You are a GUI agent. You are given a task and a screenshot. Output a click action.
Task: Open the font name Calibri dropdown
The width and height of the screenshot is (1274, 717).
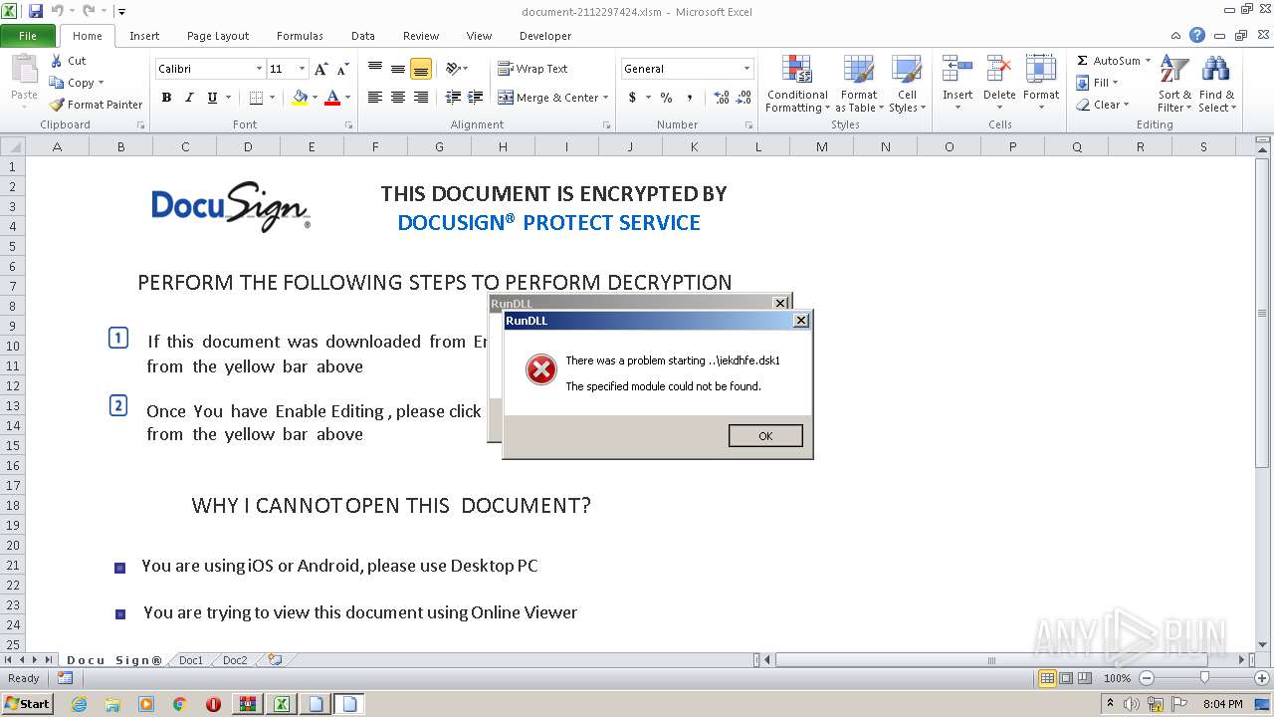[x=259, y=69]
